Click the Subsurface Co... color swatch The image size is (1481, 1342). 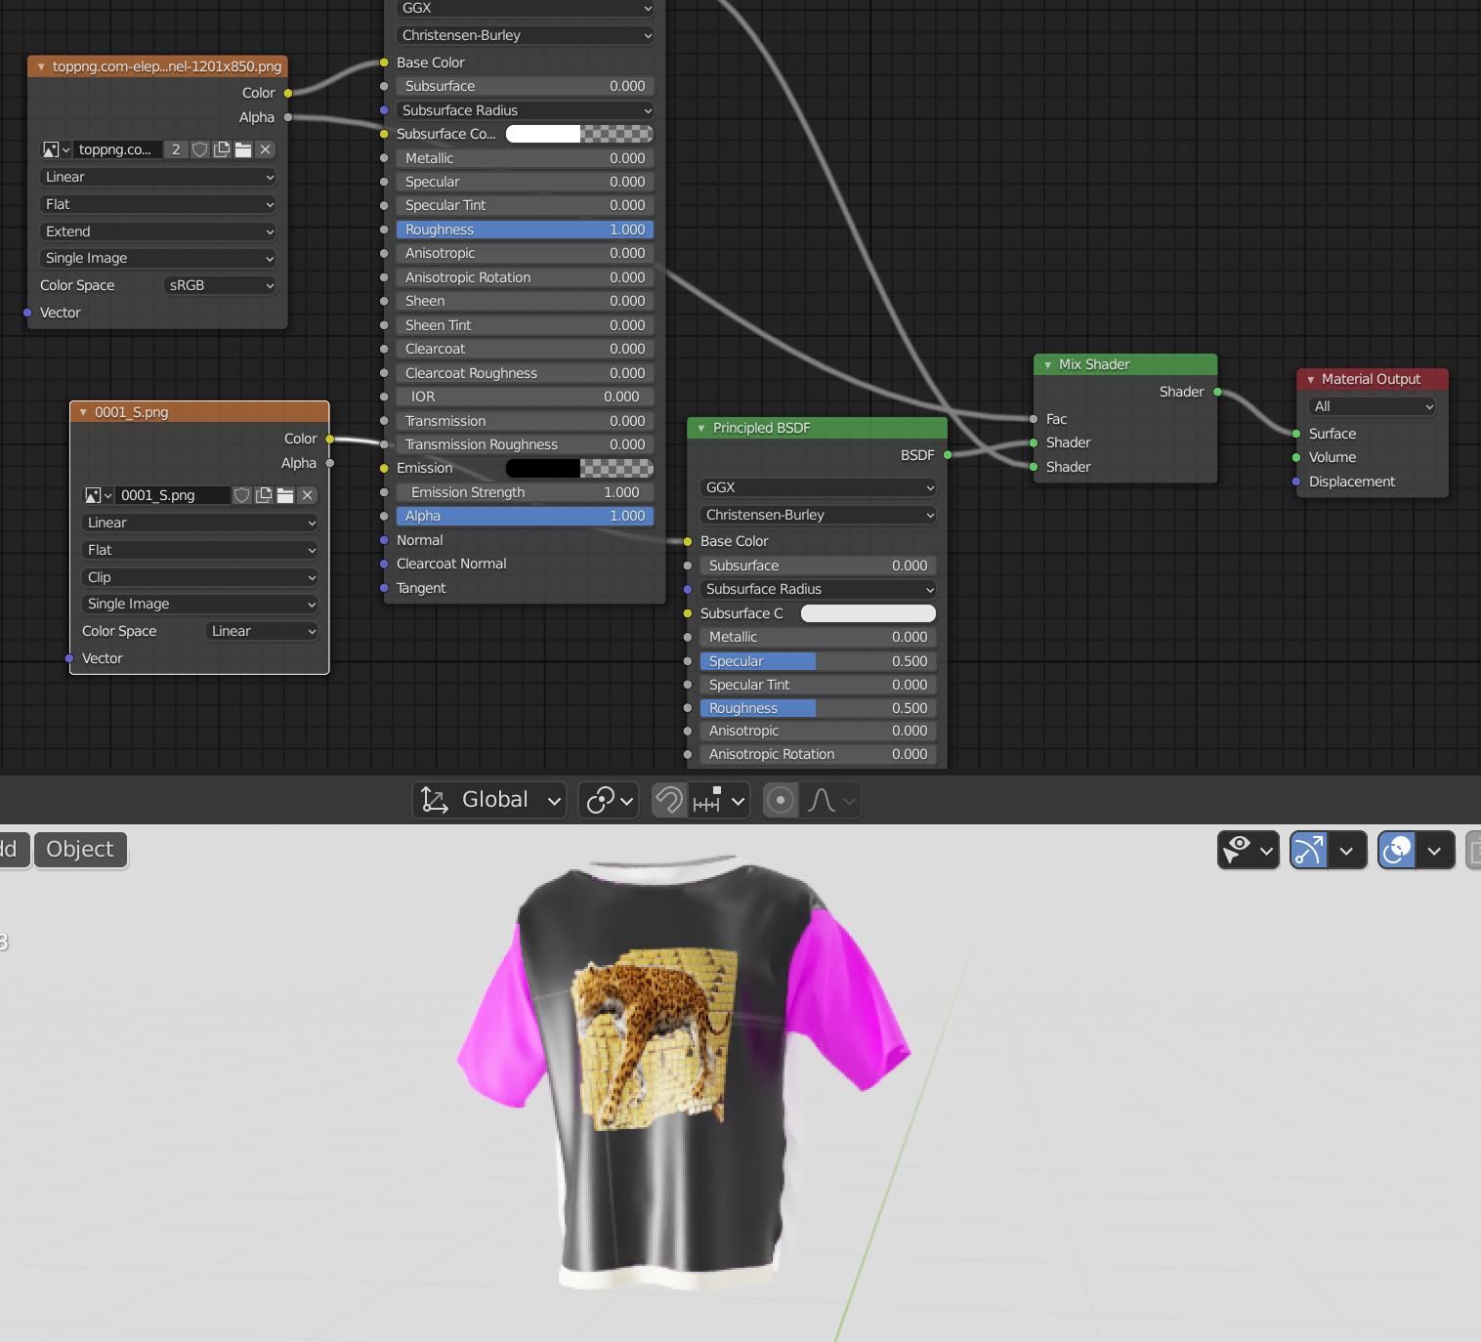(579, 134)
